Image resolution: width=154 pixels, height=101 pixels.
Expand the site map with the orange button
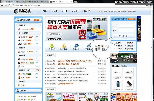pyautogui.click(x=36, y=20)
